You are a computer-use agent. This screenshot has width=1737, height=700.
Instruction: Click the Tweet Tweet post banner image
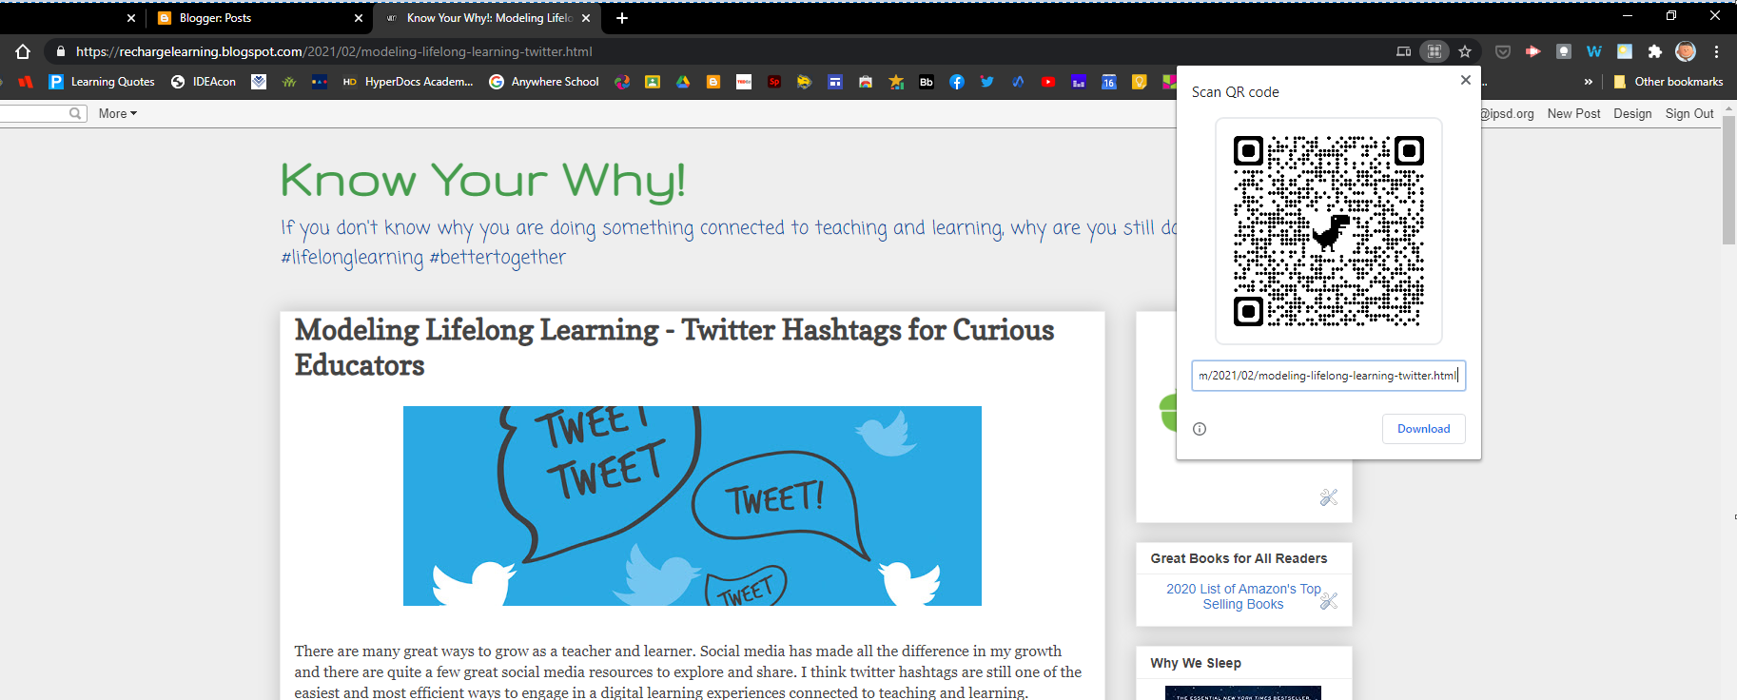click(693, 506)
